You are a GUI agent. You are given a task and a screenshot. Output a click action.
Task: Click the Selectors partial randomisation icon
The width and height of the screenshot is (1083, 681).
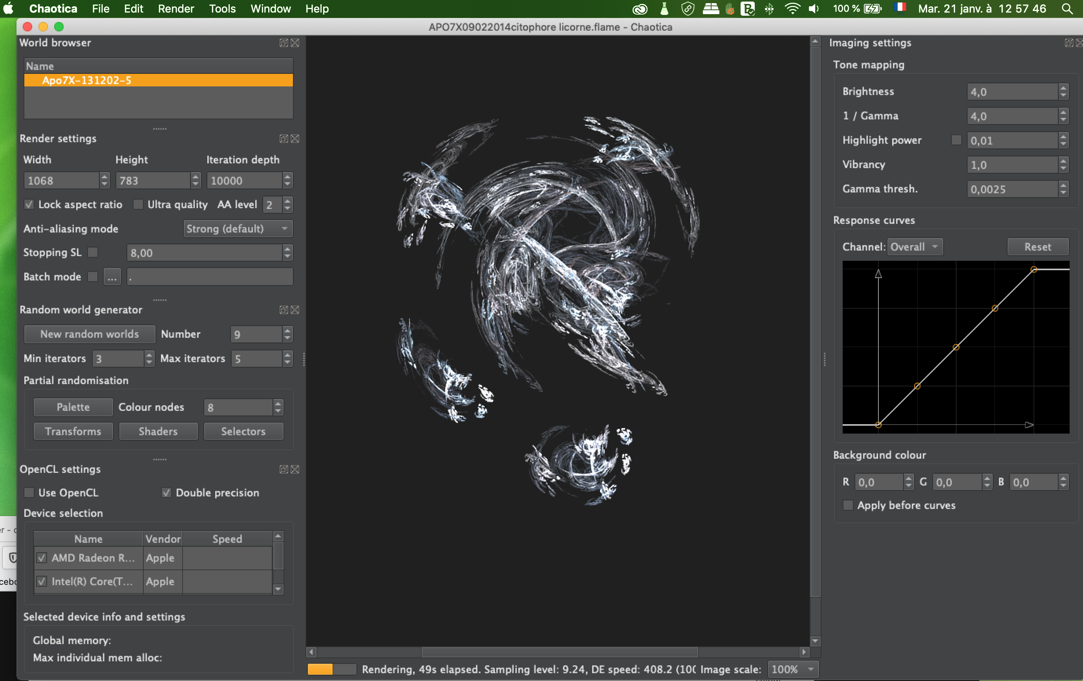[x=244, y=431]
